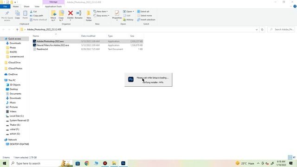Click the Properties icon
This screenshot has height=167, width=297.
[x=117, y=13]
